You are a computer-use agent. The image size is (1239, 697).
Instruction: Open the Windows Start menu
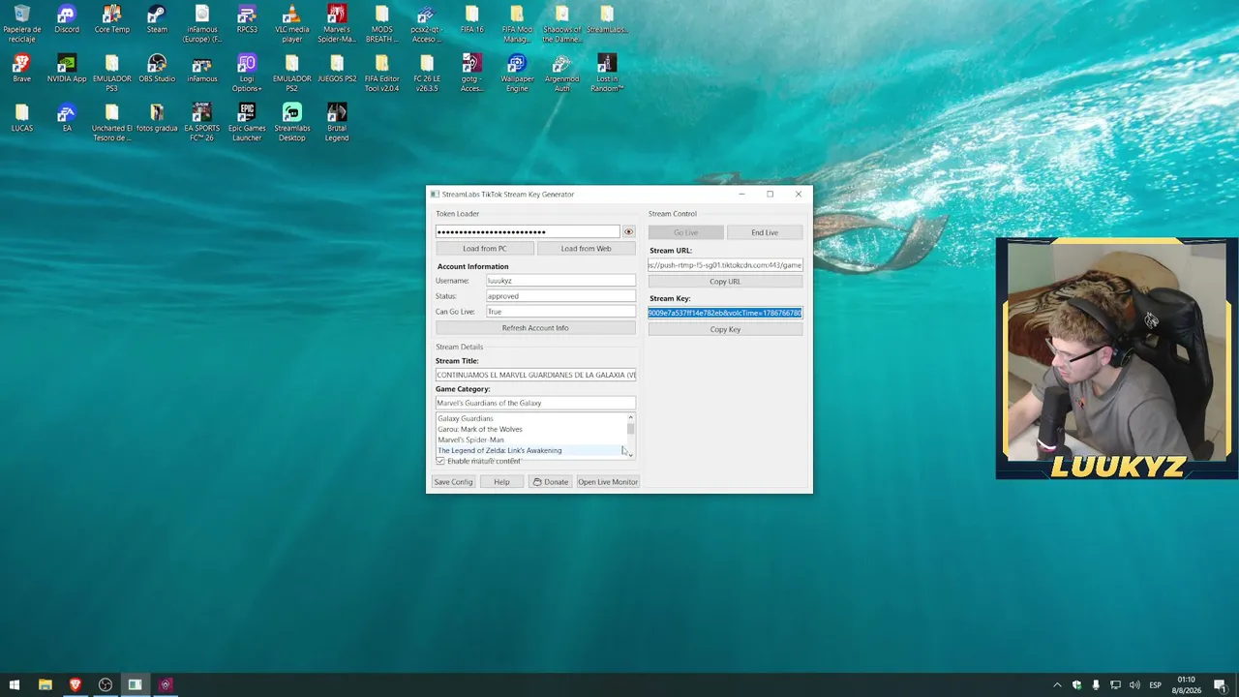coord(15,685)
